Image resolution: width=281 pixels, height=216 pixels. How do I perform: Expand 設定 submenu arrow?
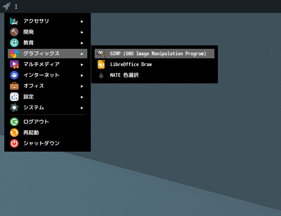82,97
